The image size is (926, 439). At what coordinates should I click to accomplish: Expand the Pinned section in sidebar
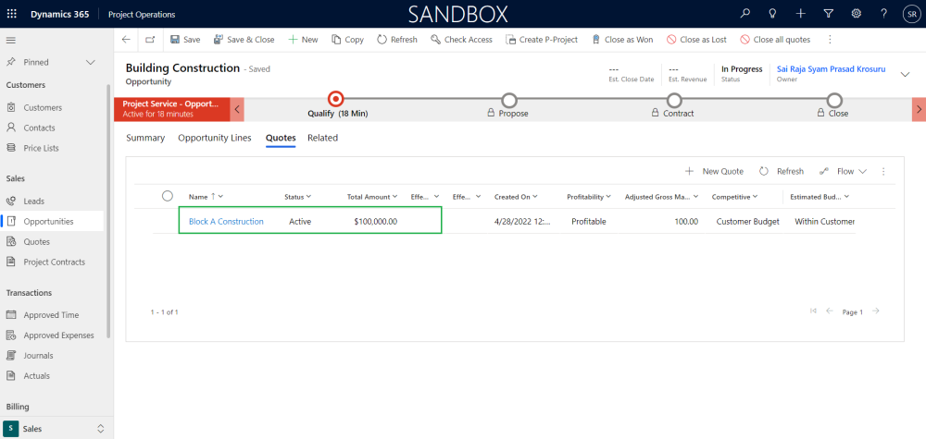pyautogui.click(x=91, y=63)
